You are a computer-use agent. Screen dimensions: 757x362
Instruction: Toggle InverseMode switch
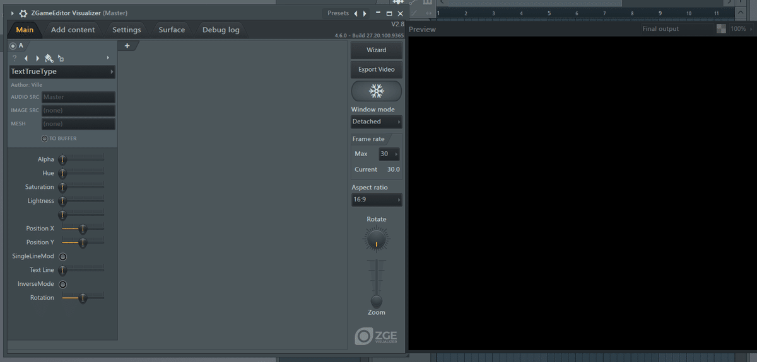(x=62, y=285)
